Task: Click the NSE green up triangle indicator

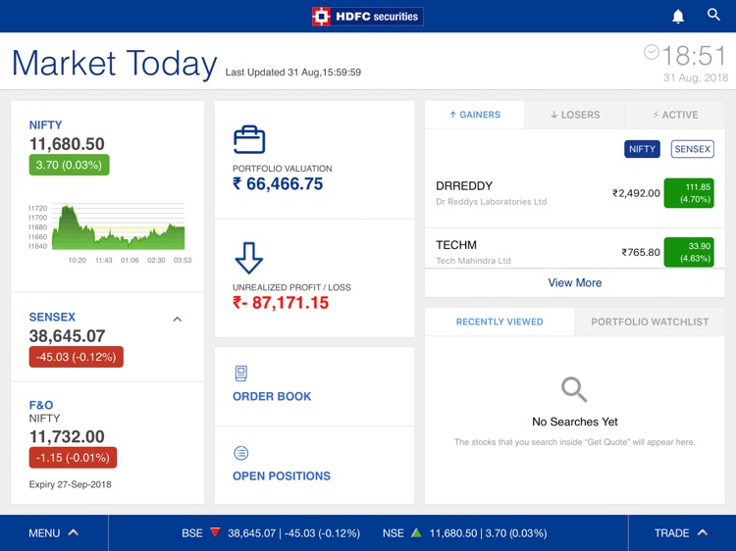Action: pos(416,532)
